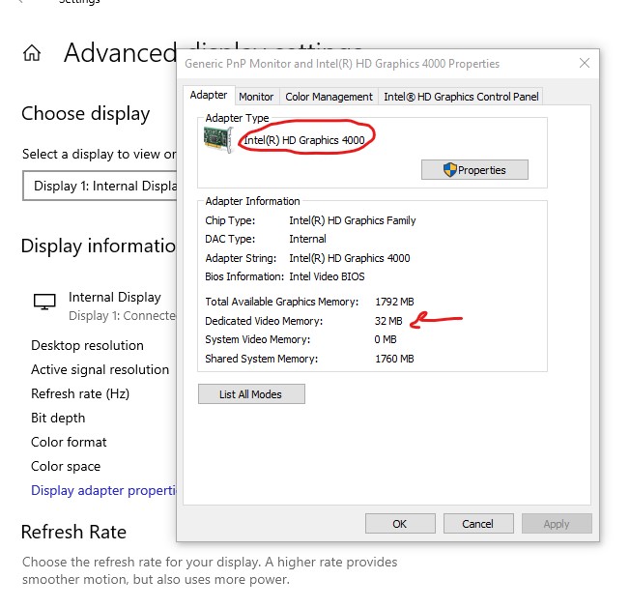Click the Intel Video BIOS value

(327, 276)
